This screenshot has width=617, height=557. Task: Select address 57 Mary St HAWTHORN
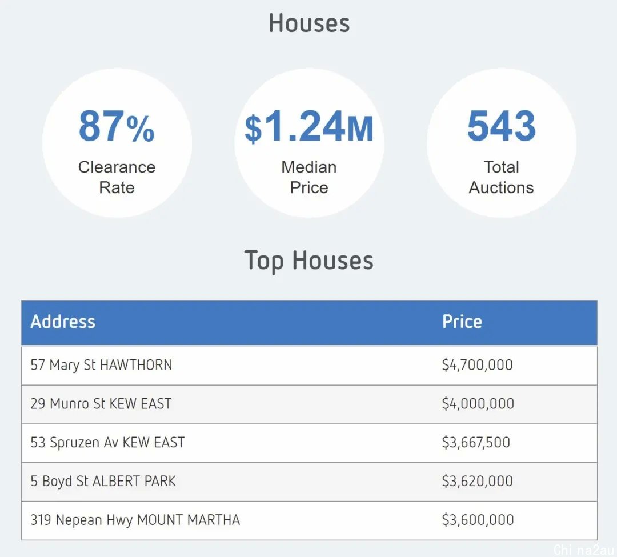(x=101, y=365)
